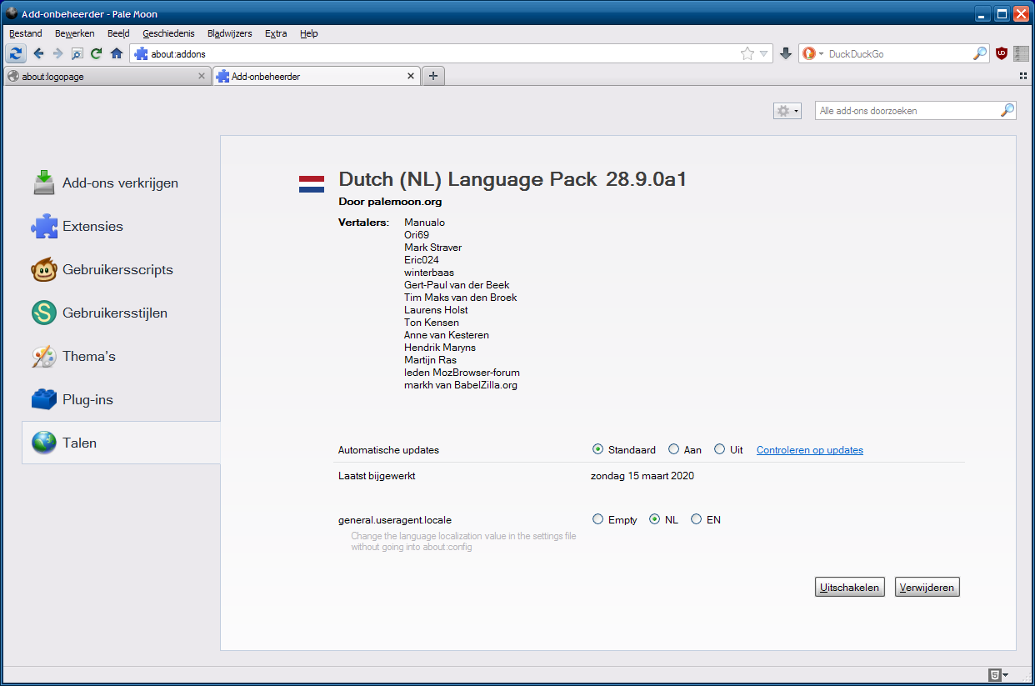Screen dimensions: 1035x686
Task: Bookmark this page with the star icon
Action: click(x=747, y=53)
